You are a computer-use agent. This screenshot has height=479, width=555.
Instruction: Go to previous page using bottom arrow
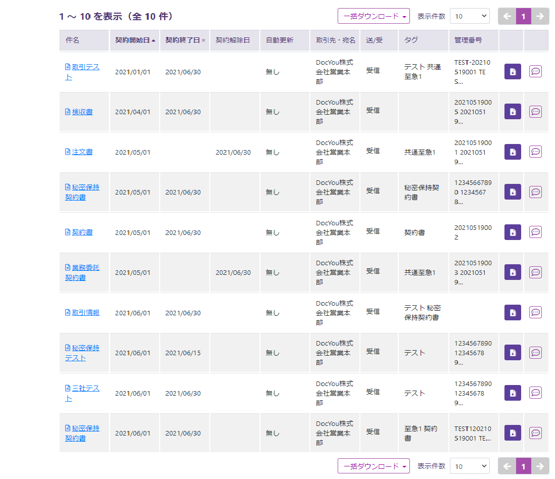(x=507, y=466)
